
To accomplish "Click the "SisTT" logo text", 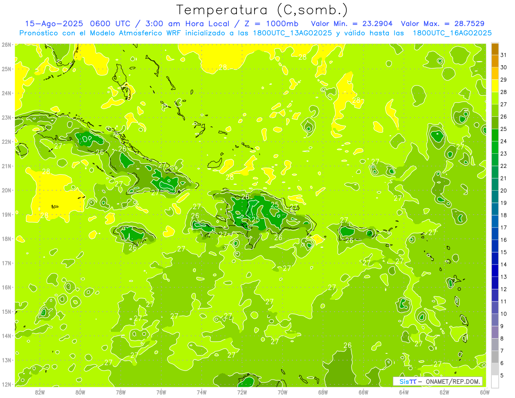I will coord(407,382).
